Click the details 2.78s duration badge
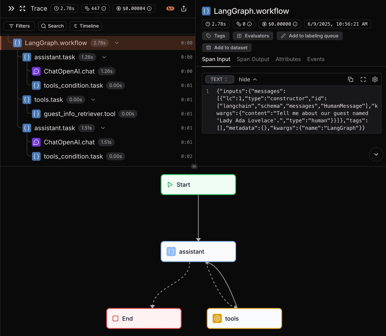 click(x=216, y=24)
